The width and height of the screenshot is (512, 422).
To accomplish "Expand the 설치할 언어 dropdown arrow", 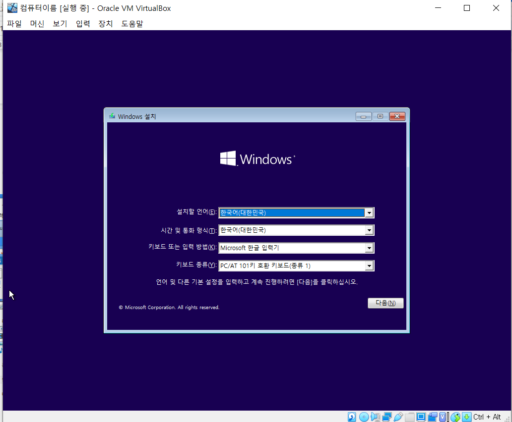I will tap(369, 213).
